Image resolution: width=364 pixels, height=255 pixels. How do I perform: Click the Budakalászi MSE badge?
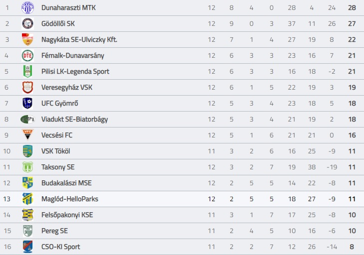point(27,183)
